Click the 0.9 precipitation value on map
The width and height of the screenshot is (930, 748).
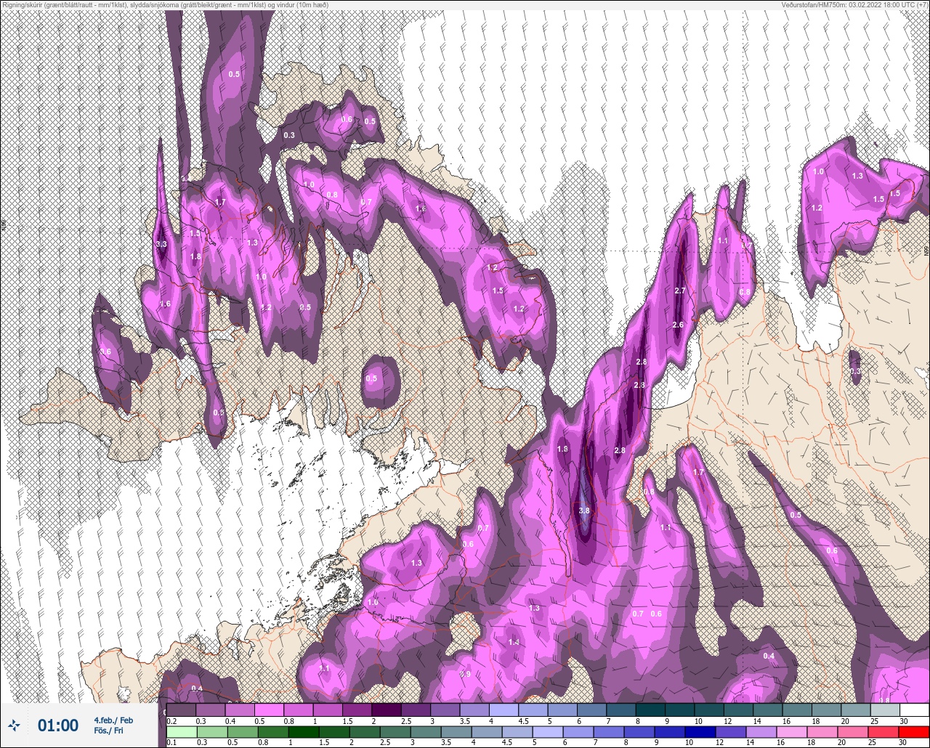[x=465, y=674]
